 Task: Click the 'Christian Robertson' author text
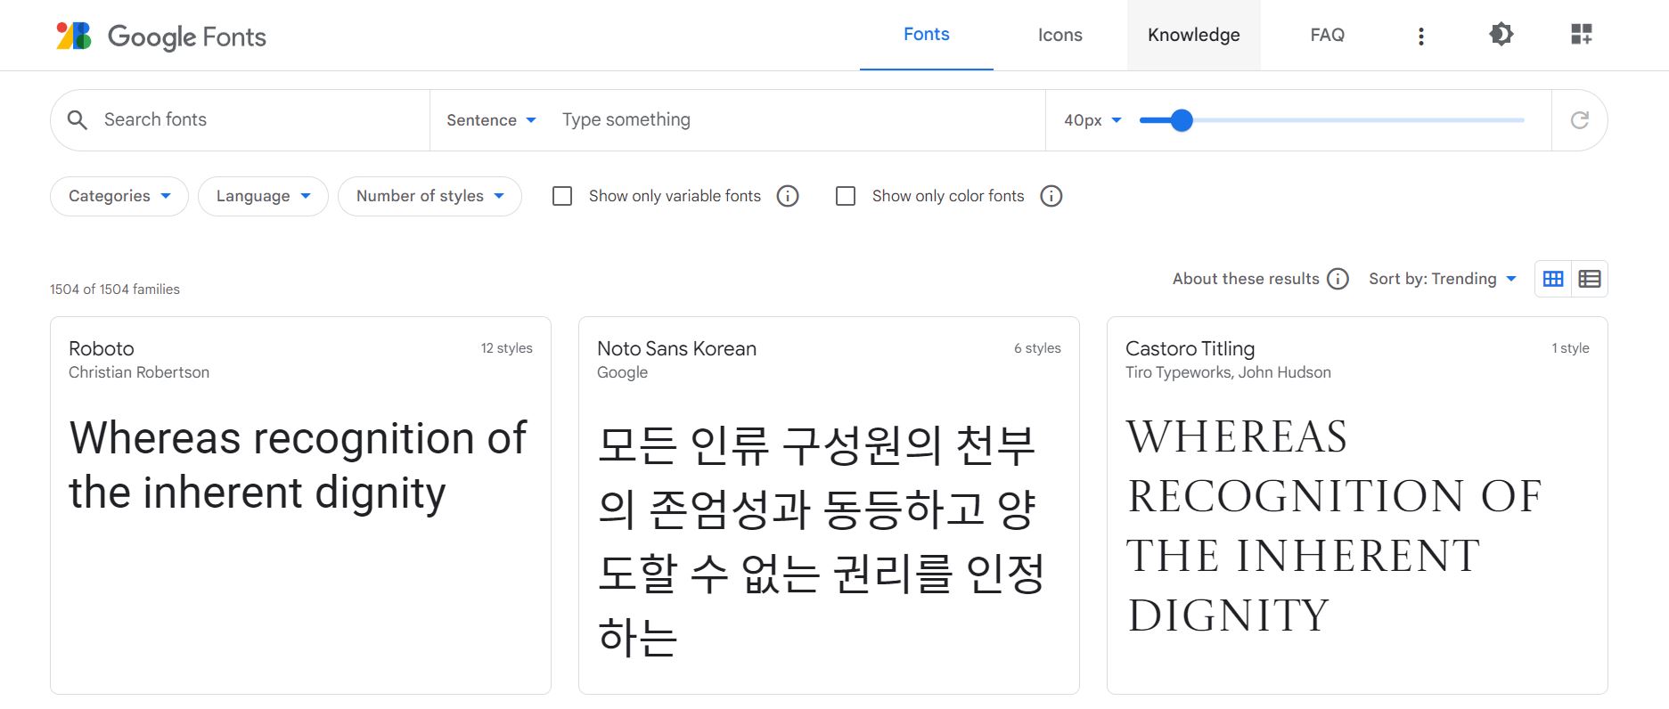click(139, 372)
